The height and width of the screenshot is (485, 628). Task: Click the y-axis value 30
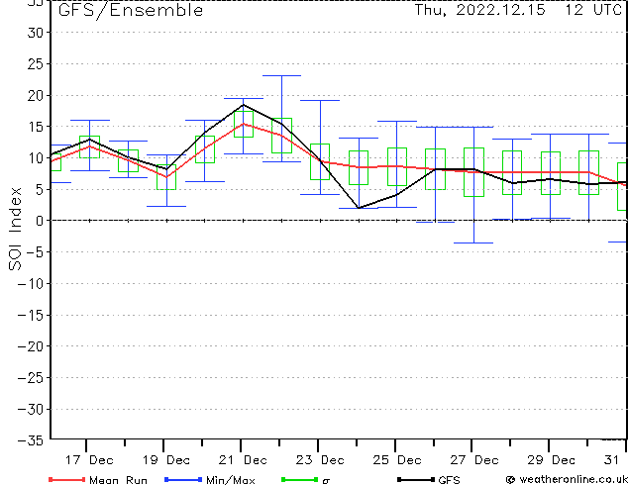pyautogui.click(x=35, y=33)
